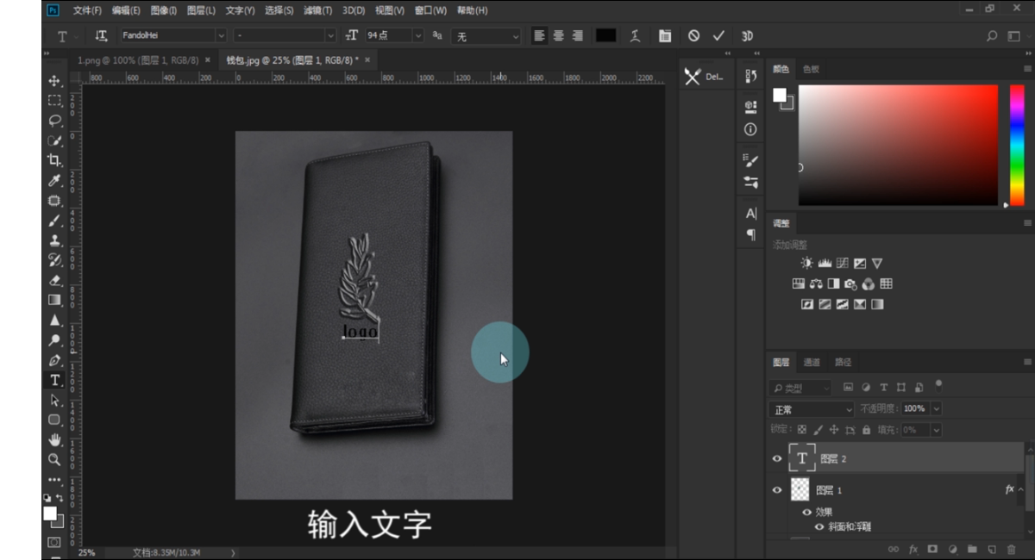The height and width of the screenshot is (560, 1035).
Task: Hide layer 图层 2
Action: (777, 459)
